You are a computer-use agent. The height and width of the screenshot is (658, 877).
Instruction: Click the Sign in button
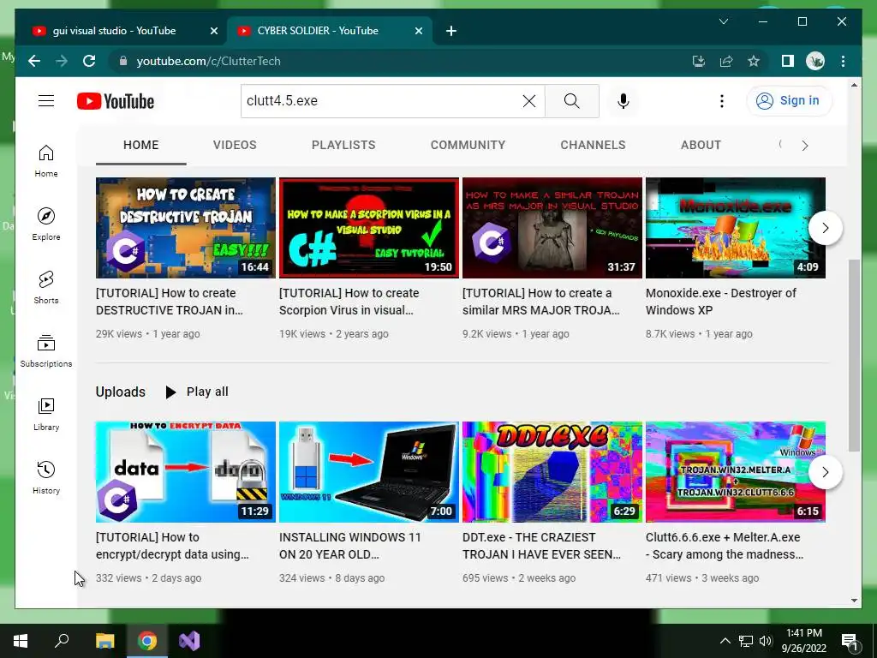(789, 101)
